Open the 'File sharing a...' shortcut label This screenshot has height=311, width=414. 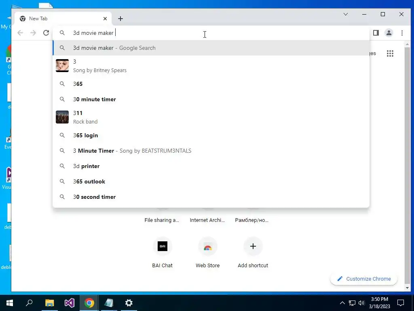pos(162,220)
